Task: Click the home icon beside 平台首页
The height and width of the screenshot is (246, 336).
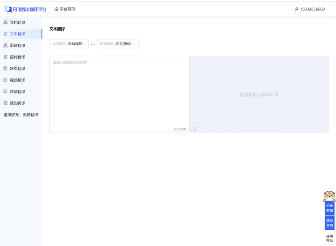Action: point(56,9)
